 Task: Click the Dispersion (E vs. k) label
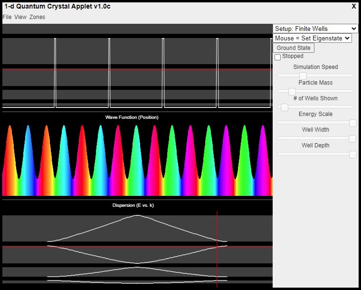133,205
